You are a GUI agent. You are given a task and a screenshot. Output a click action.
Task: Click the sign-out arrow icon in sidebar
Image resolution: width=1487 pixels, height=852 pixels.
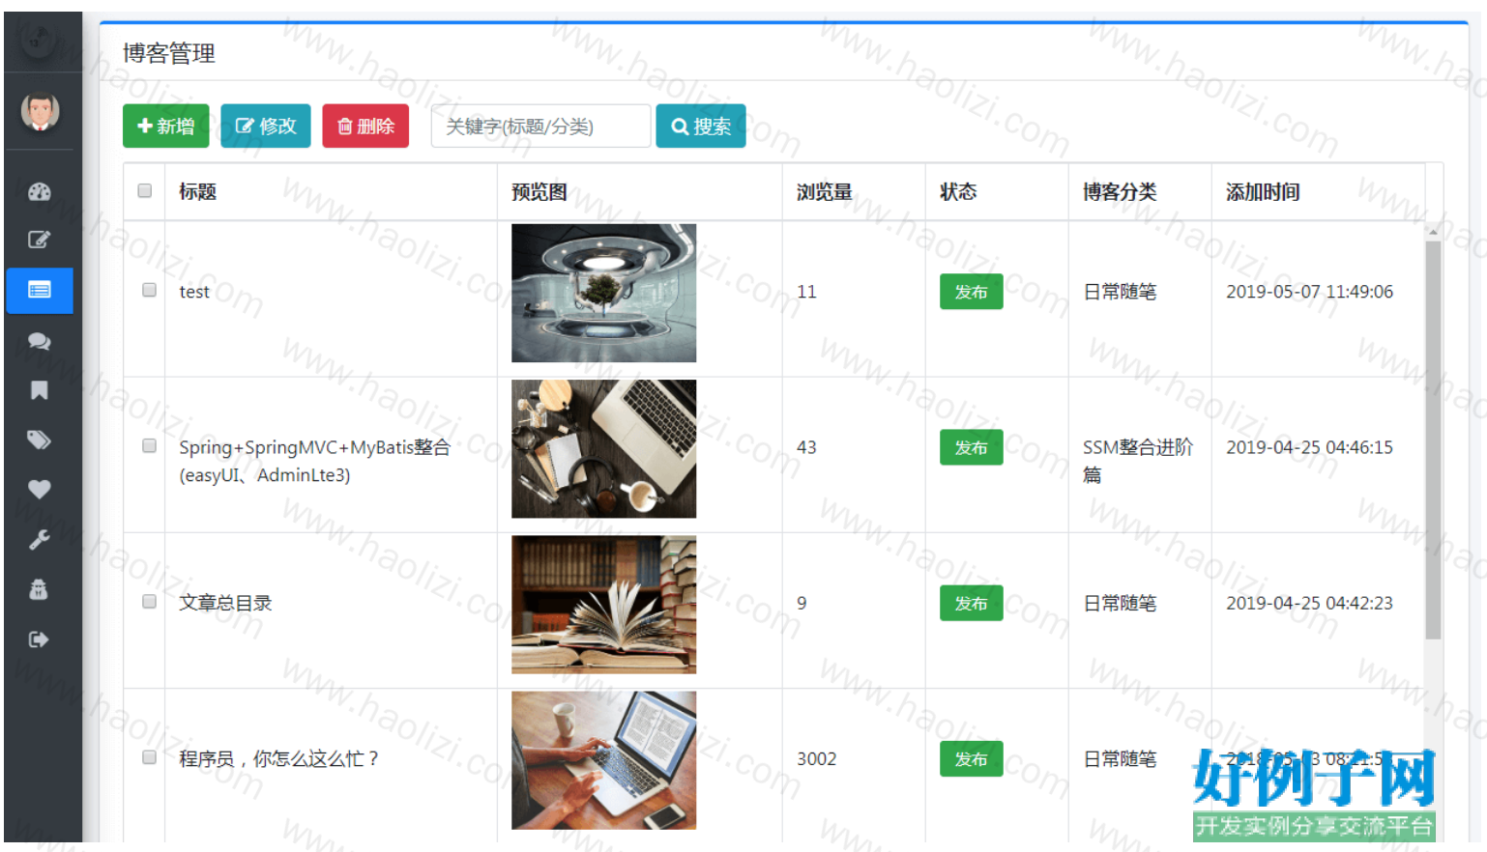click(39, 639)
